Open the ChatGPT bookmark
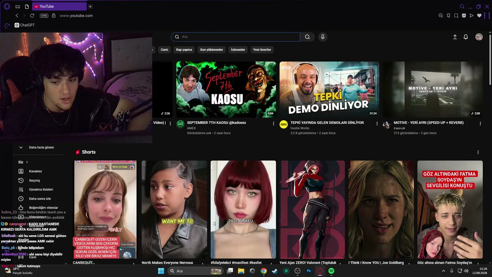The width and height of the screenshot is (492, 277). tap(25, 25)
